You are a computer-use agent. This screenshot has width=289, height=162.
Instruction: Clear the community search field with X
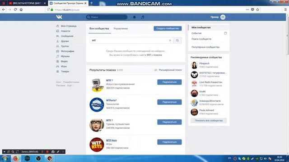click(170, 40)
